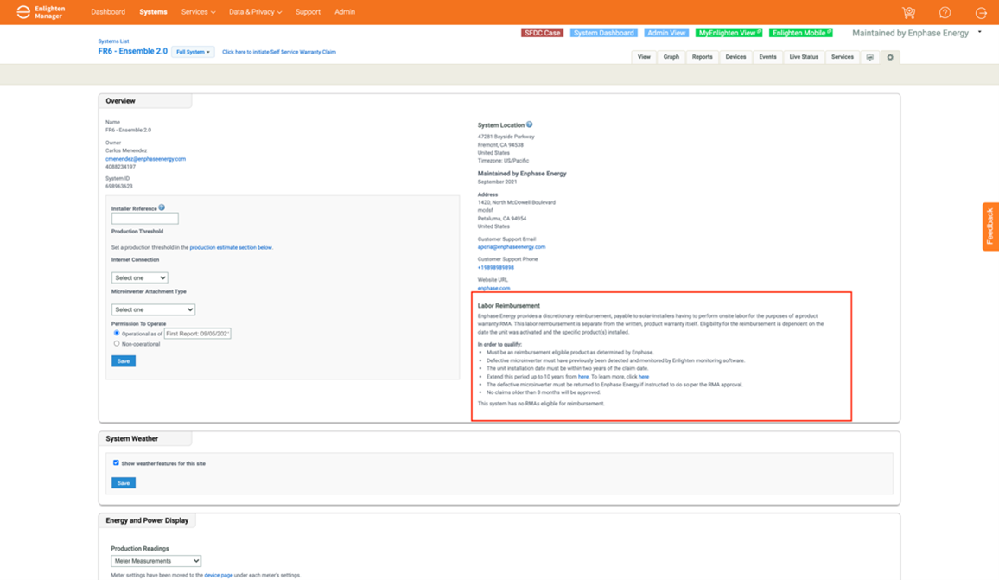Viewport: 999px width, 580px height.
Task: Toggle Show weather features checkbox
Action: 116,462
